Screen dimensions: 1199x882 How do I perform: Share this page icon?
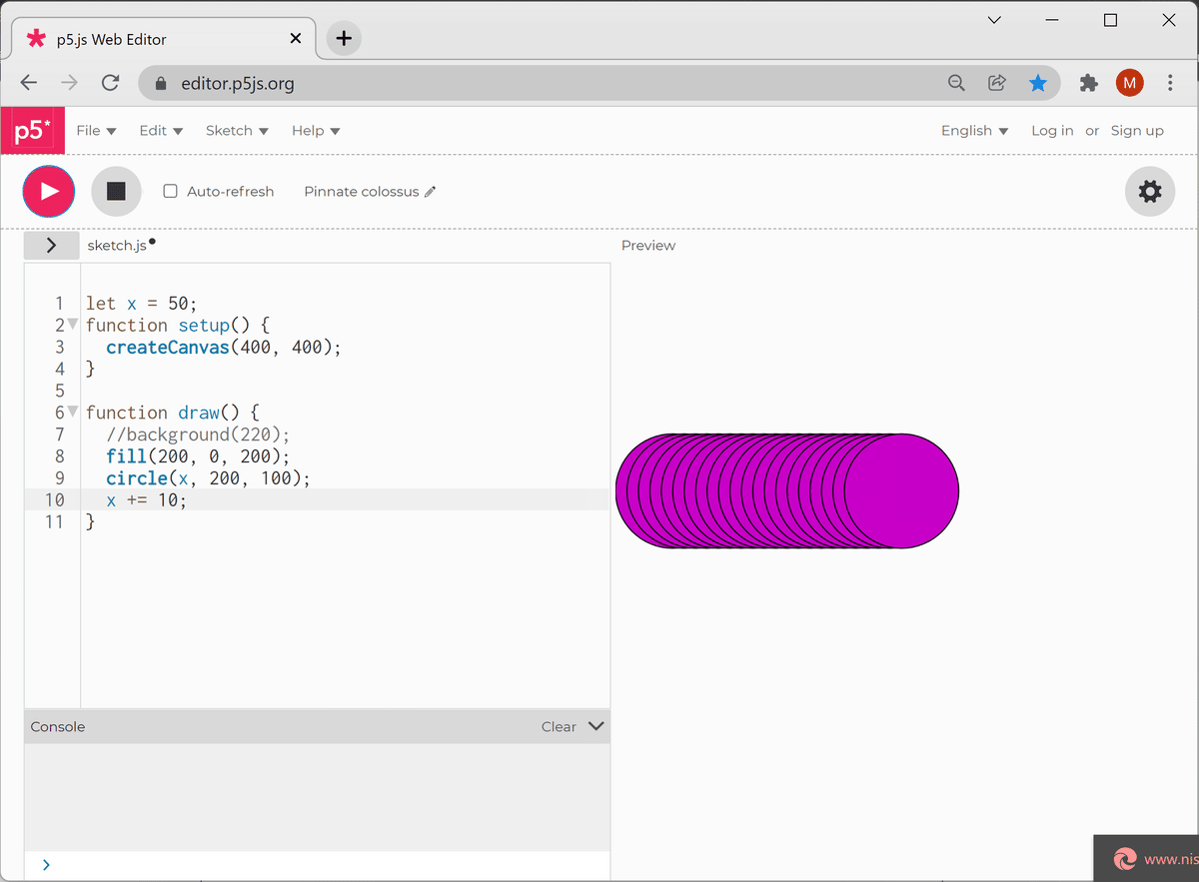click(996, 83)
